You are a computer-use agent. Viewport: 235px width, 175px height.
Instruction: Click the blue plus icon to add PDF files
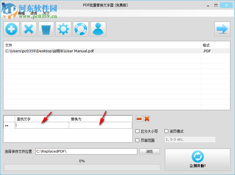coord(11,29)
